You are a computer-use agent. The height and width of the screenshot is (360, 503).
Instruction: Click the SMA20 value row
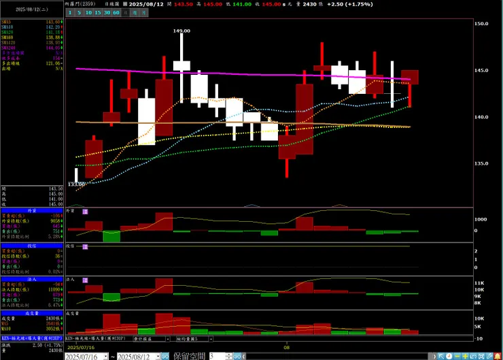point(32,32)
